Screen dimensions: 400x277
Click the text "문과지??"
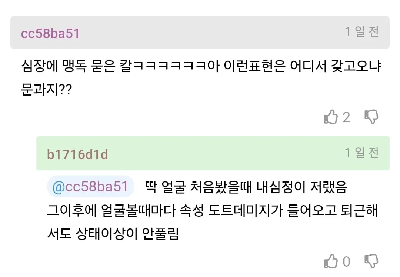[47, 89]
